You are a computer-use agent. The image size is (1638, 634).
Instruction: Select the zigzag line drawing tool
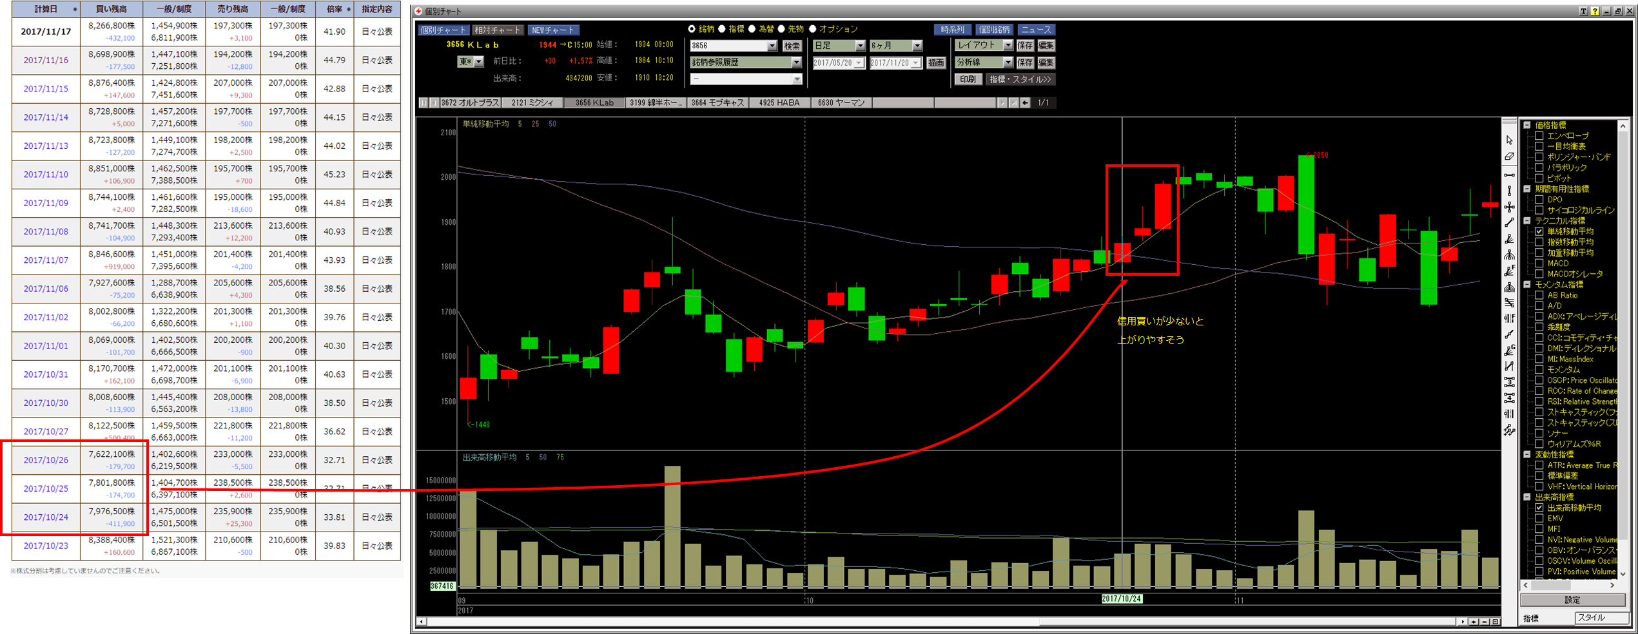tap(1509, 366)
